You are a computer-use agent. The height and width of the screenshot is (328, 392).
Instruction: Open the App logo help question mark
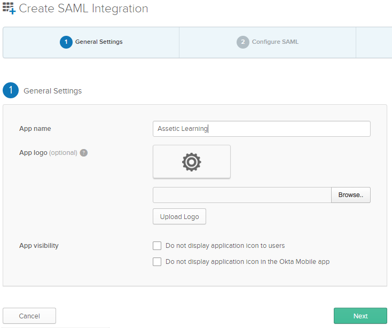tap(84, 153)
